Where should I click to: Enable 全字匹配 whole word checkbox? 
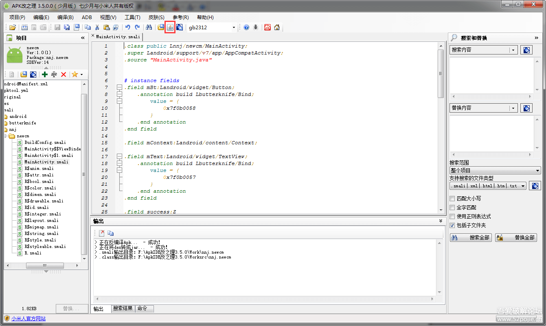coord(452,208)
